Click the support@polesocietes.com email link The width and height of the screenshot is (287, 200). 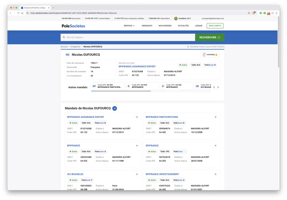click(x=213, y=18)
